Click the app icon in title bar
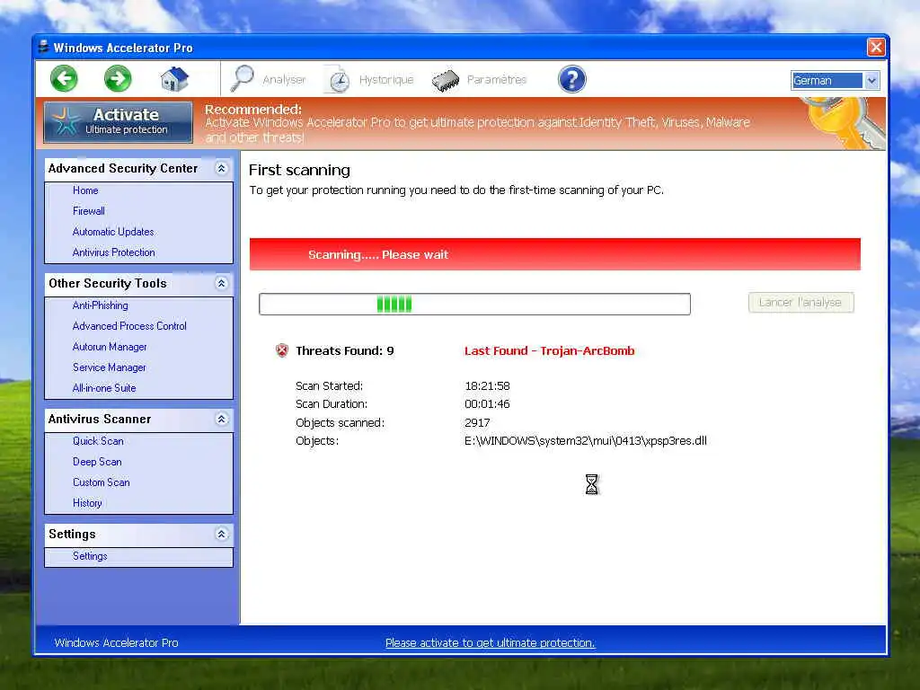This screenshot has width=920, height=690. coord(43,47)
